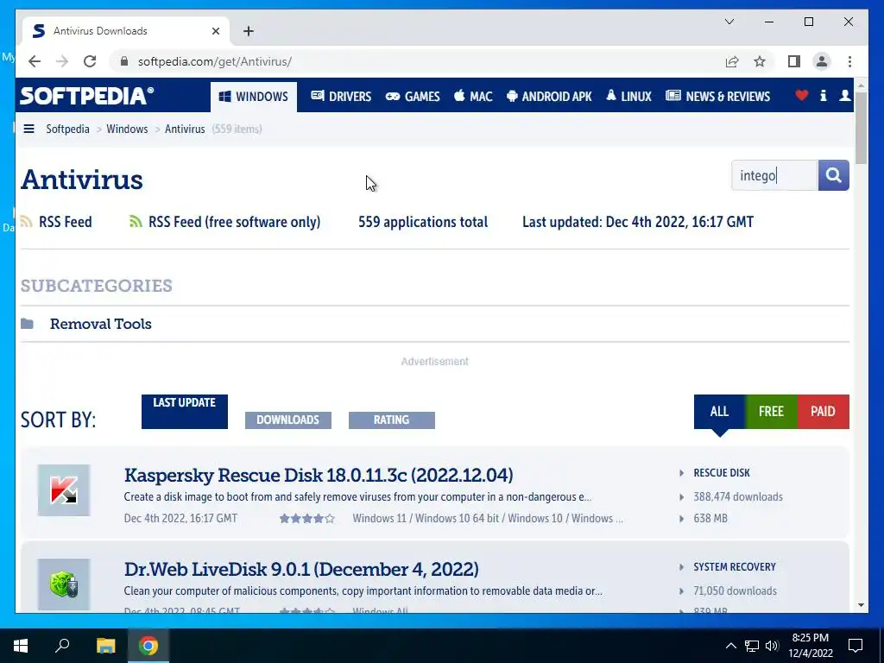This screenshot has height=663, width=884.
Task: Click the scrollbar down arrow
Action: click(x=861, y=605)
